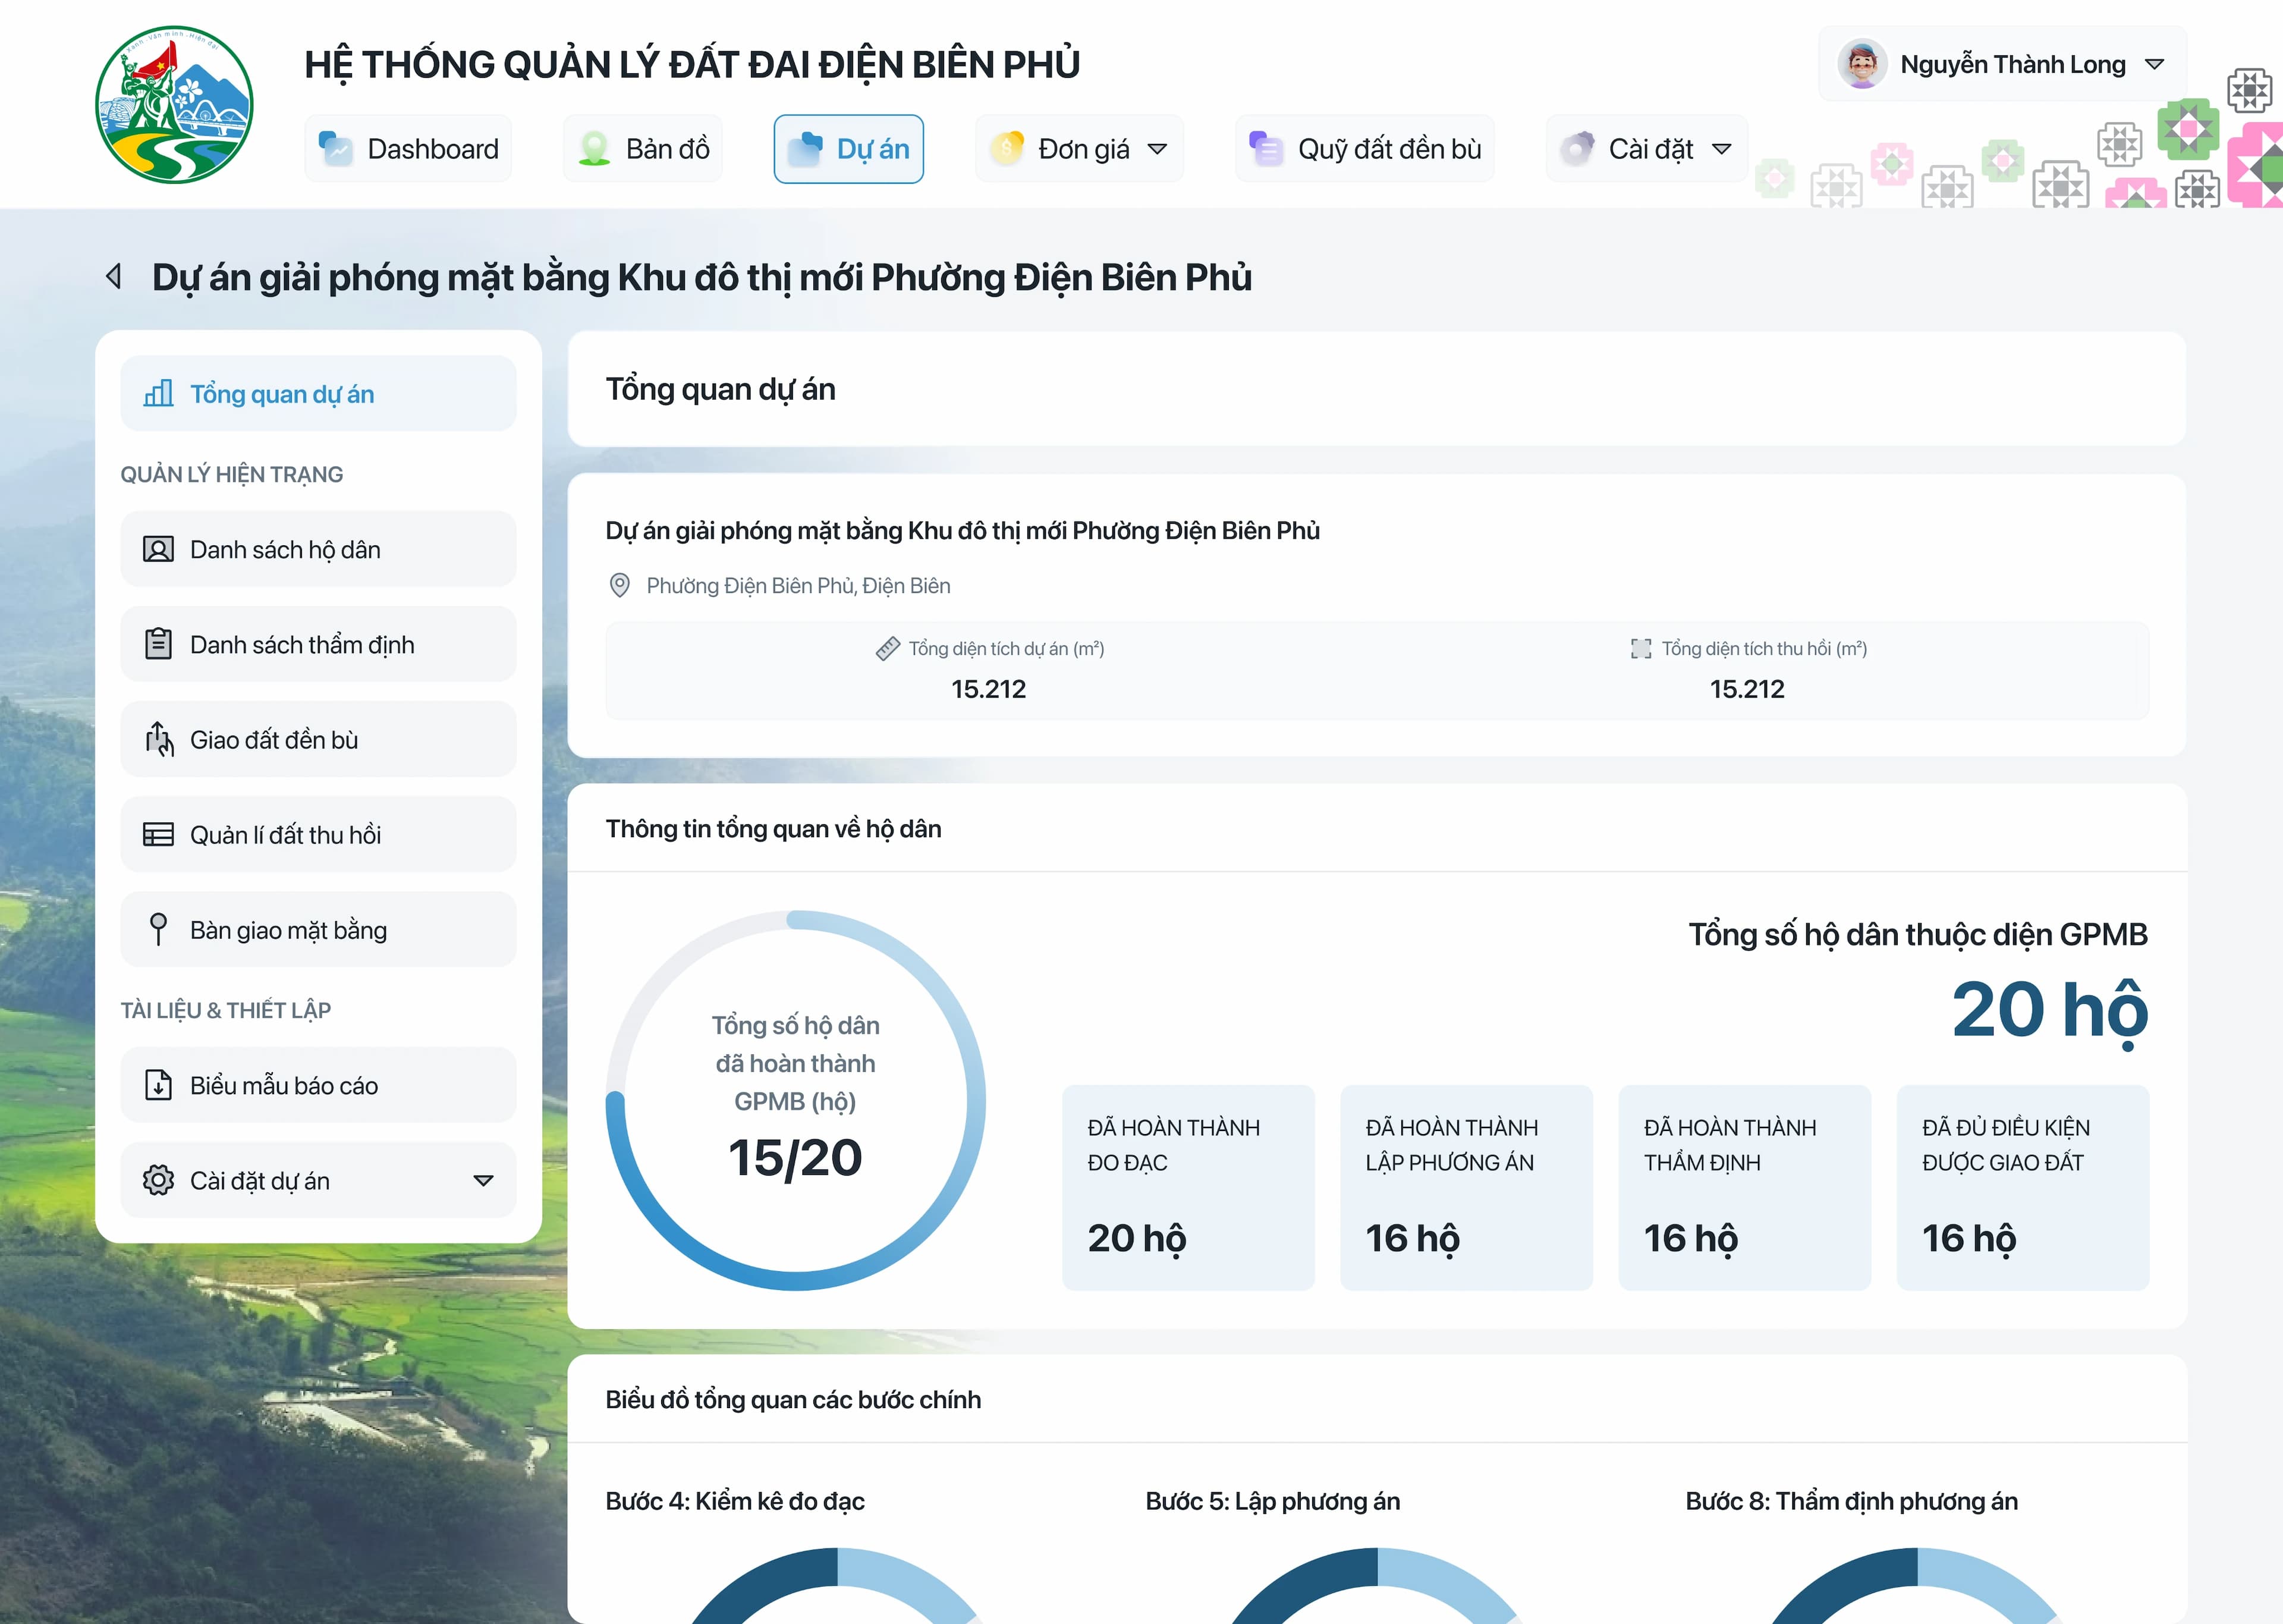Viewport: 2283px width, 1624px height.
Task: Select Tổng quan dự án in sidebar
Action: (318, 393)
